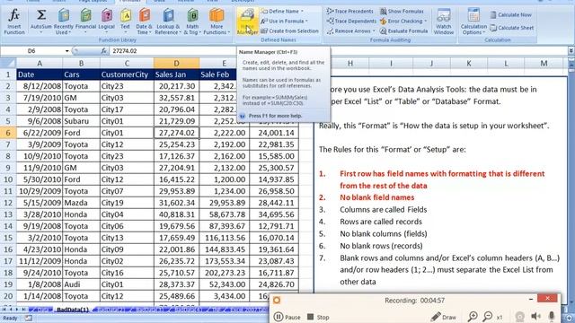Click the zoom out magnifier in recorder
The height and width of the screenshot is (323, 575).
tap(488, 317)
